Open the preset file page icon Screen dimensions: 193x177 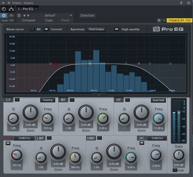(19, 16)
